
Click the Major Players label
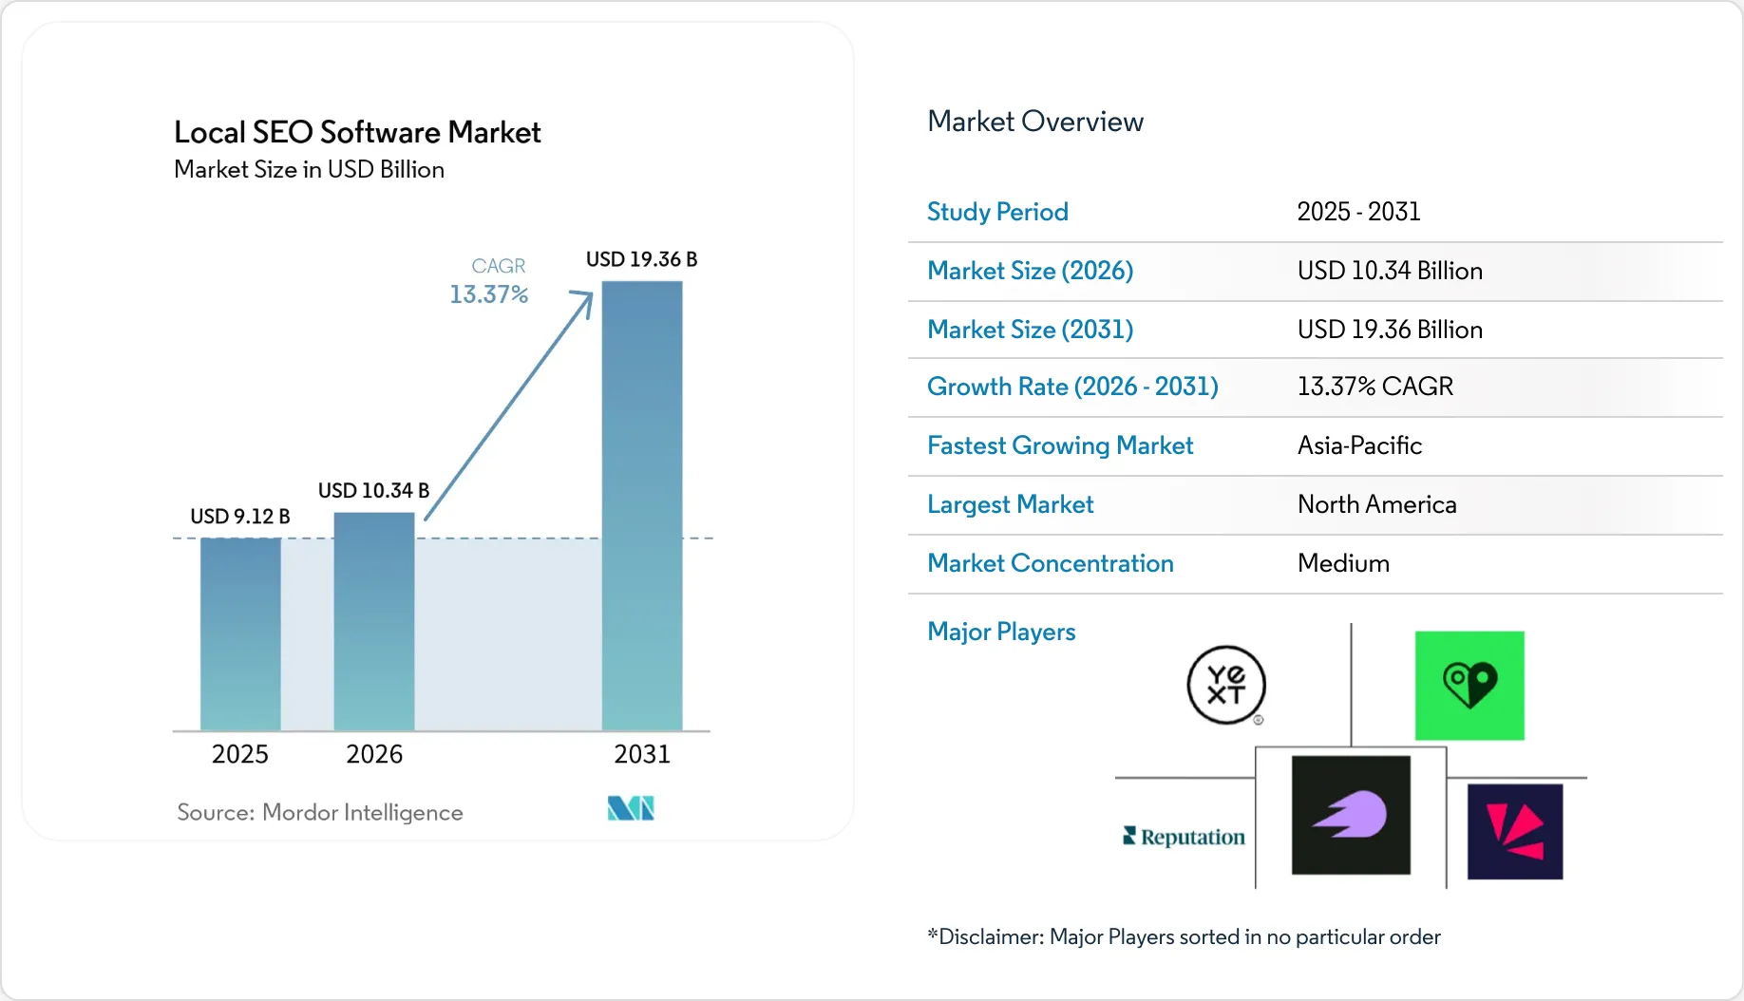pos(1001,632)
